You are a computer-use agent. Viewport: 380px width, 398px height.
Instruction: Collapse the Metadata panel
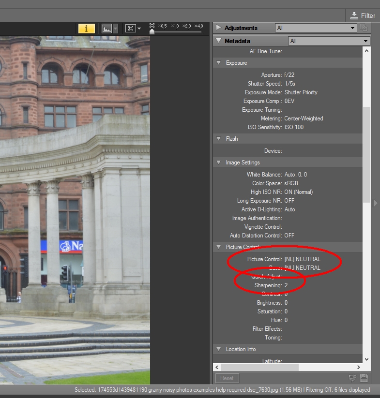pos(218,41)
